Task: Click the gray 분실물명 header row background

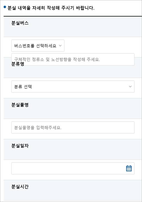Action: (x=73, y=109)
